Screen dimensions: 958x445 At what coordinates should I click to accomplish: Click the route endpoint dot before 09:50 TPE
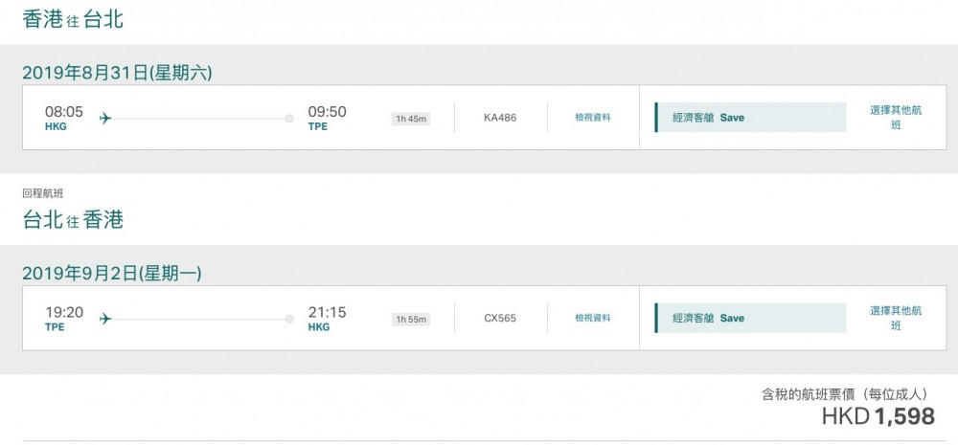tap(289, 119)
